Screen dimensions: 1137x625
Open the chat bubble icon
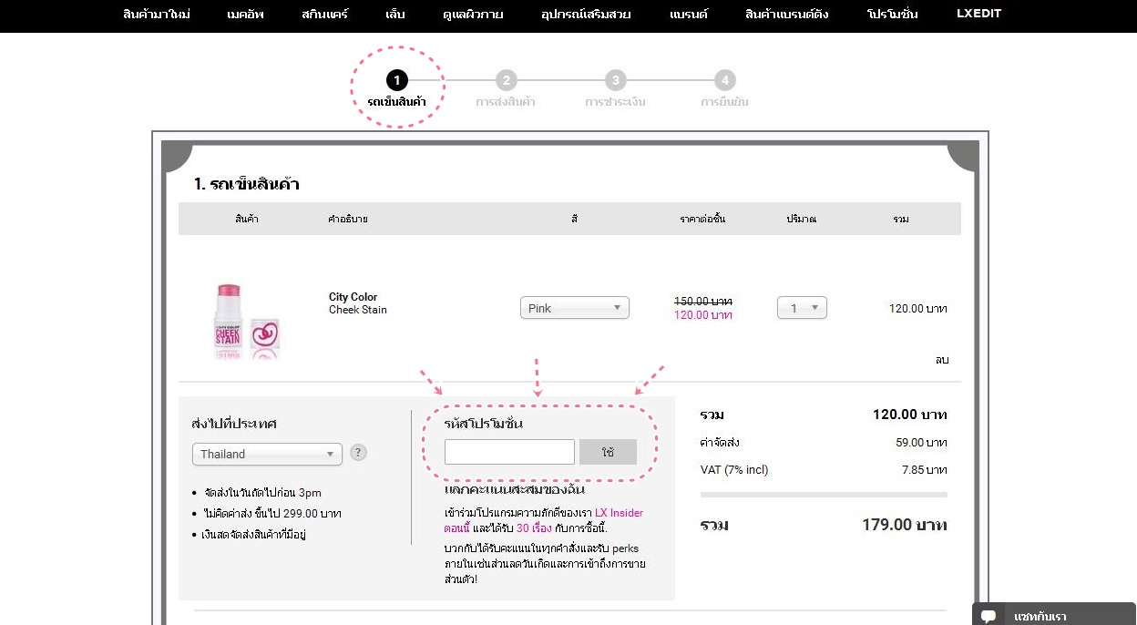[x=988, y=616]
